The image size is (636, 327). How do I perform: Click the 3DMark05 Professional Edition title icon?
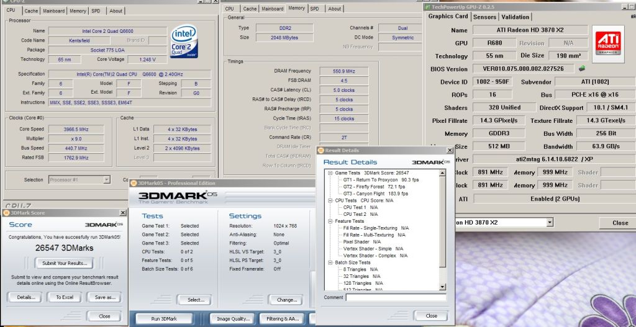134,183
